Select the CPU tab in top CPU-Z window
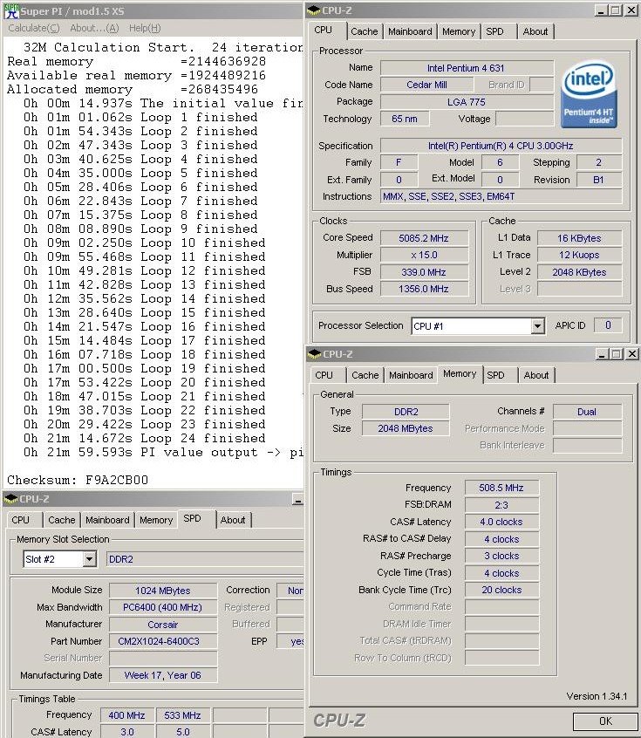The width and height of the screenshot is (641, 738). [323, 31]
